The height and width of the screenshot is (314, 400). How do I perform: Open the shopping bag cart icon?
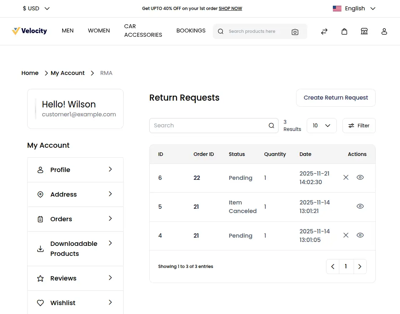point(344,31)
